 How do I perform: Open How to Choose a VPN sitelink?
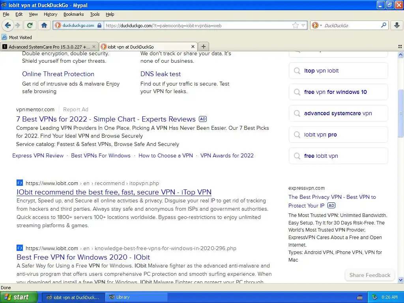click(x=166, y=155)
